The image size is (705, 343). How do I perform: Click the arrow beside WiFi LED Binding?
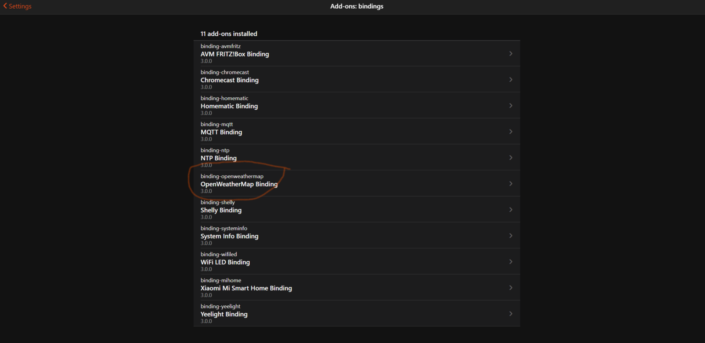[511, 262]
